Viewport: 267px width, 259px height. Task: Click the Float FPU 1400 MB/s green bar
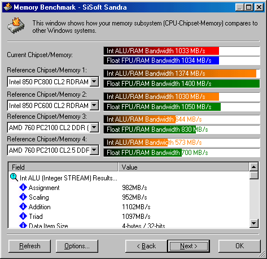[x=182, y=84]
